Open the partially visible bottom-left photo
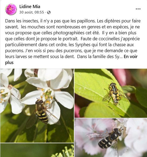The width and height of the screenshot is (147, 157). (37, 150)
